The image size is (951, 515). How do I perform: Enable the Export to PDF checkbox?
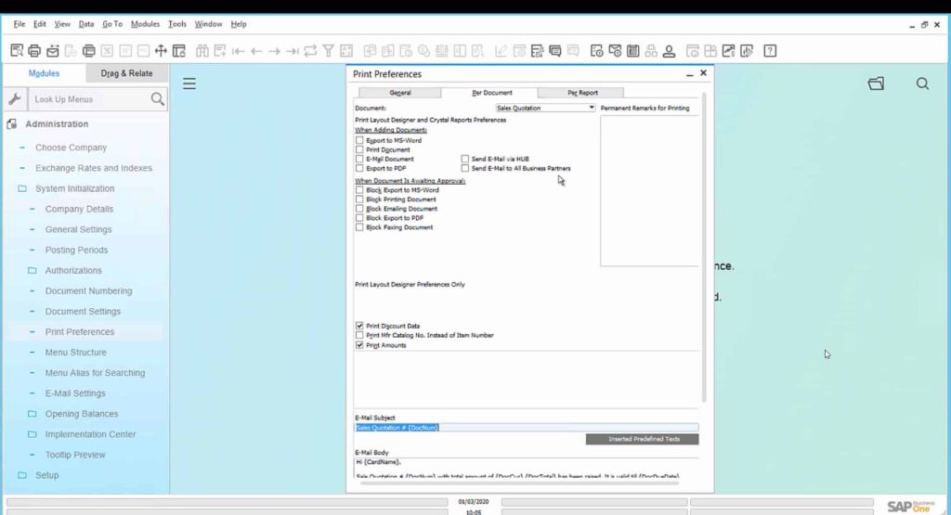(359, 169)
